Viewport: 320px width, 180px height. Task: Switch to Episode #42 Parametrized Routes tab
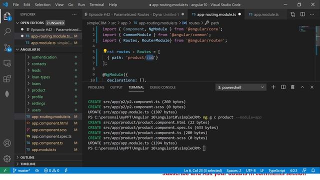point(134,14)
